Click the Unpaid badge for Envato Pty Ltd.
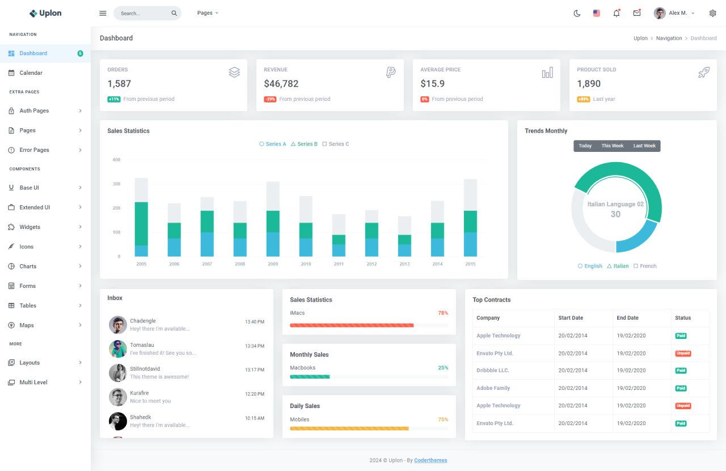The image size is (726, 471). [x=683, y=353]
